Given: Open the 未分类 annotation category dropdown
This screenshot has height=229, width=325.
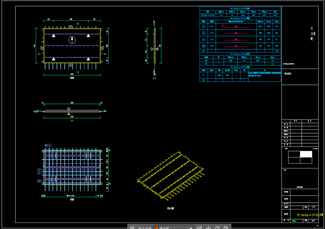Looking at the screenshot, I should (x=173, y=227).
